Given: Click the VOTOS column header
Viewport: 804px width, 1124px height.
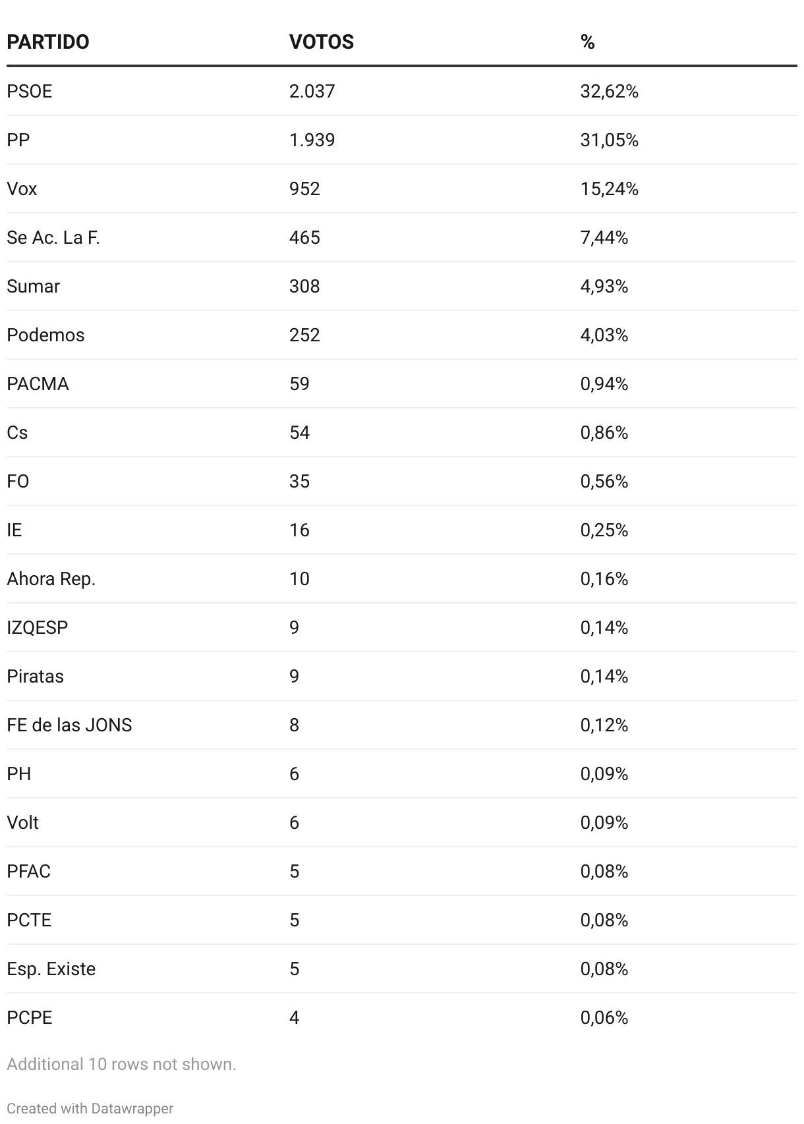Looking at the screenshot, I should (322, 42).
